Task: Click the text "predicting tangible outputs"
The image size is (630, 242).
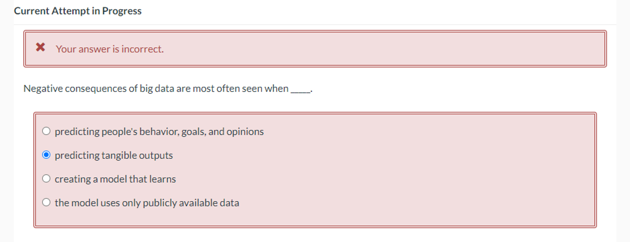Action: click(x=114, y=155)
